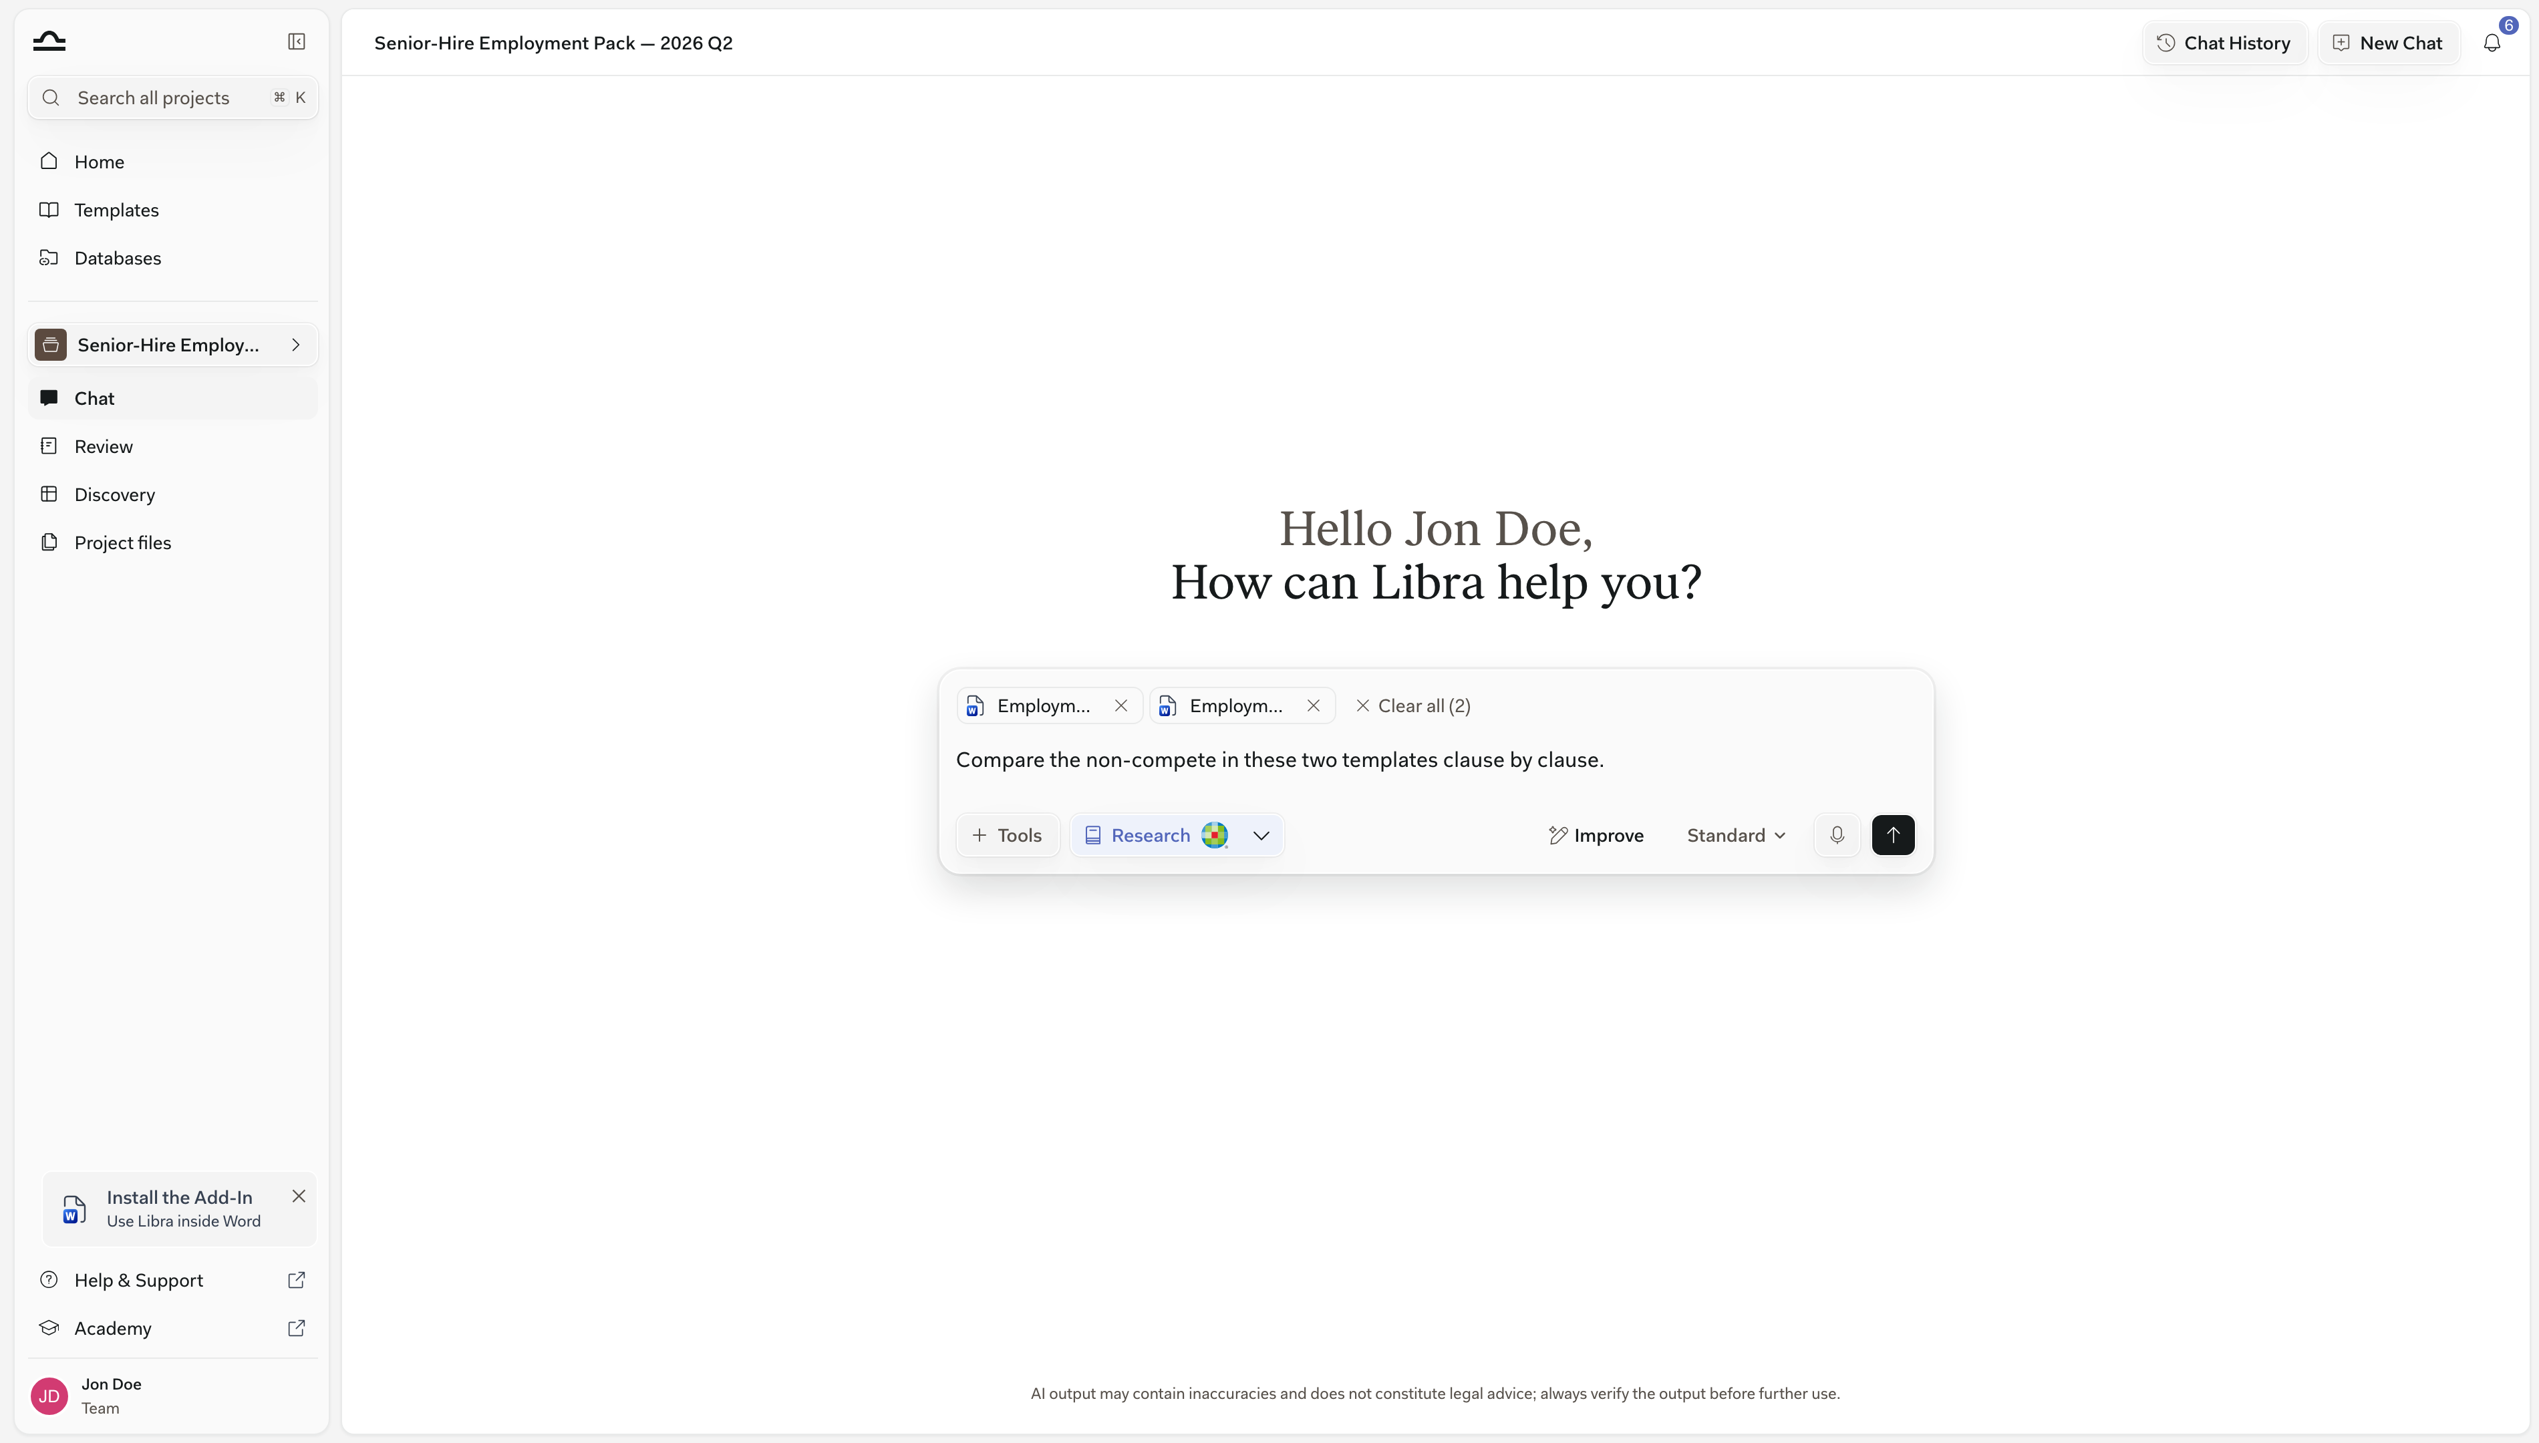Click the Libra logo icon
Image resolution: width=2539 pixels, height=1443 pixels.
49,41
